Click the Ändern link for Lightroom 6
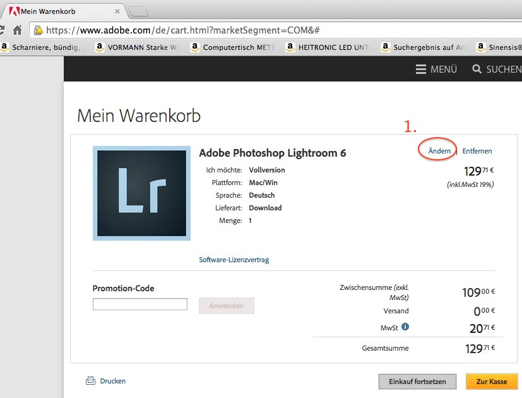The width and height of the screenshot is (522, 398). point(439,151)
